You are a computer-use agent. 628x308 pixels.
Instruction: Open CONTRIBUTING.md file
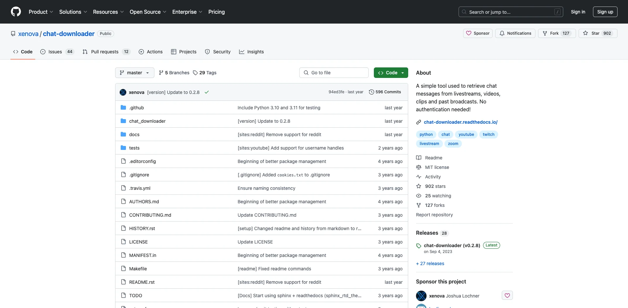click(x=150, y=215)
